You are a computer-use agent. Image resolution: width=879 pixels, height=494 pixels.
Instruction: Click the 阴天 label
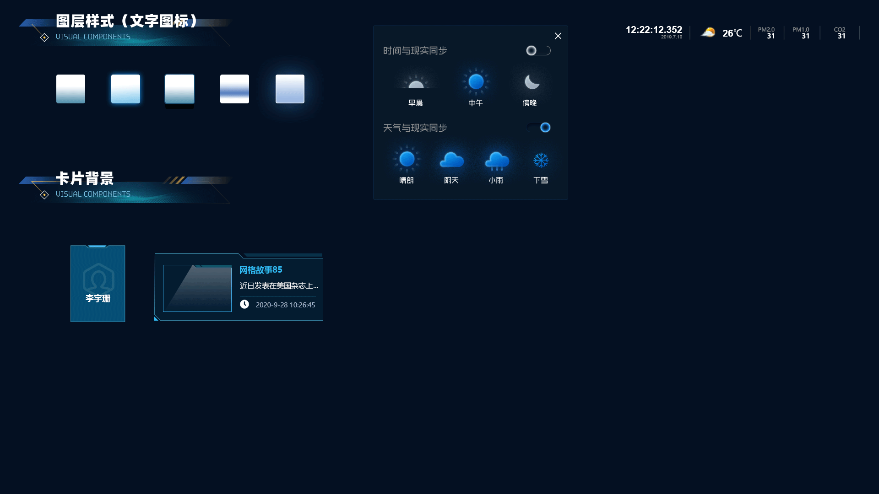coord(451,180)
